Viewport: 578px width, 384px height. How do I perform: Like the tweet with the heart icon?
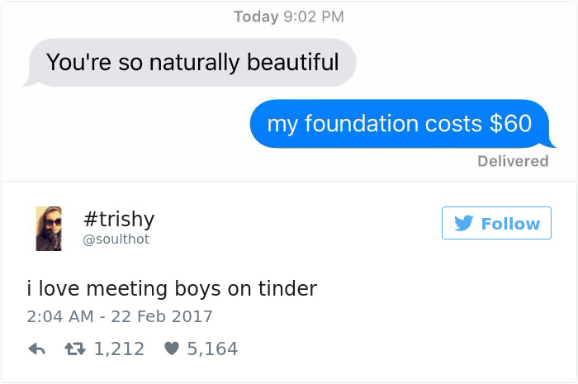click(172, 349)
